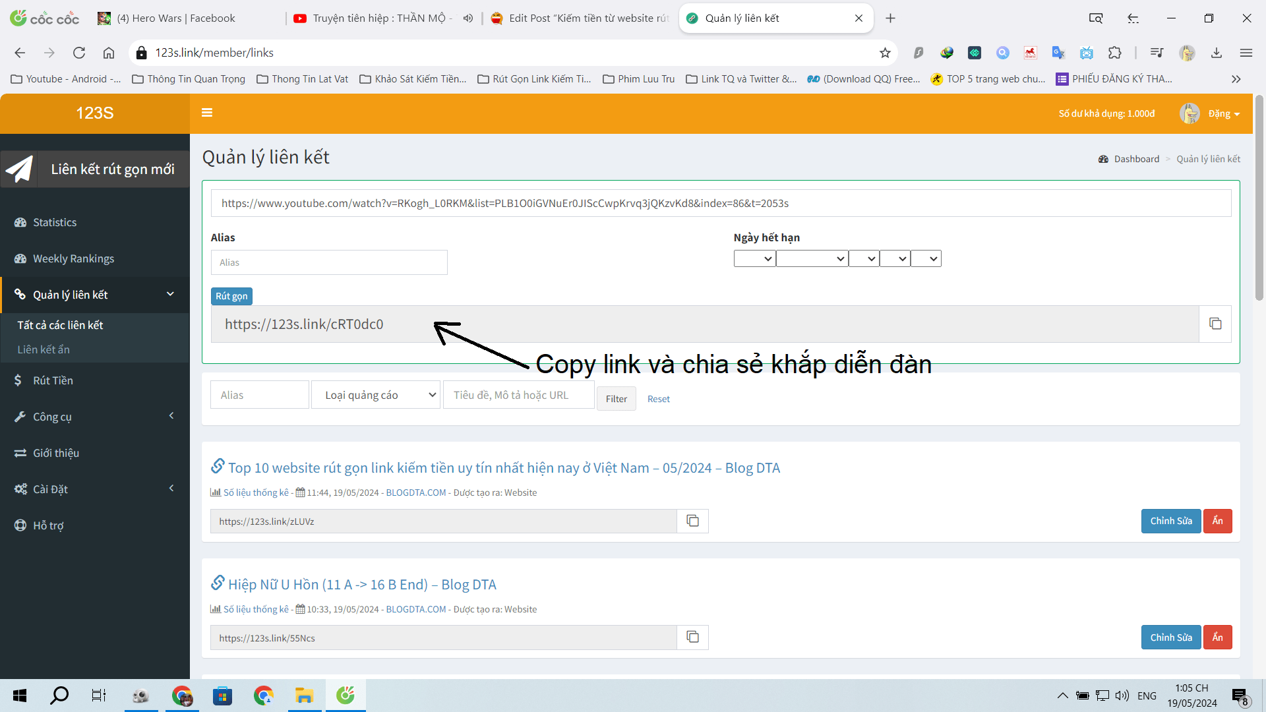Image resolution: width=1266 pixels, height=712 pixels.
Task: Open Microsoft Store from taskbar
Action: tap(222, 695)
